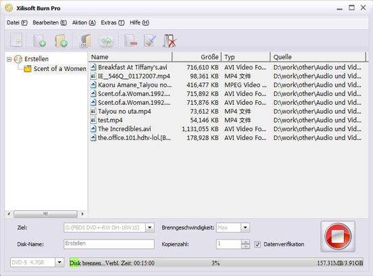Select the Erstellen root tree item
This screenshot has width=373, height=276.
pos(37,59)
